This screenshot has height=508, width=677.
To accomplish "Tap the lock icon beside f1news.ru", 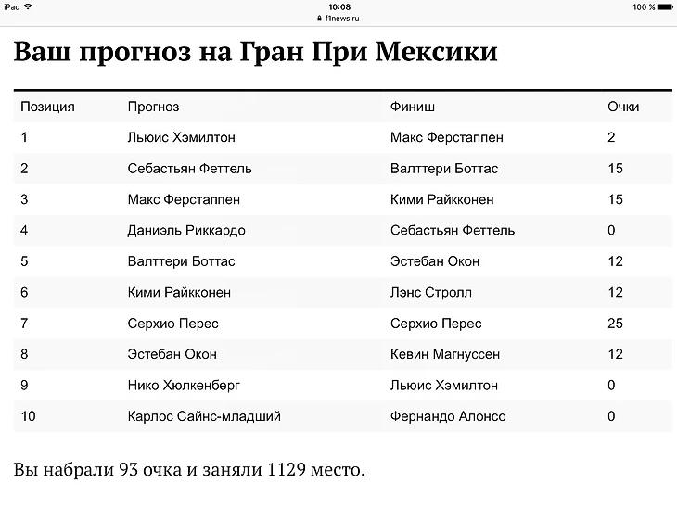I will pyautogui.click(x=320, y=19).
